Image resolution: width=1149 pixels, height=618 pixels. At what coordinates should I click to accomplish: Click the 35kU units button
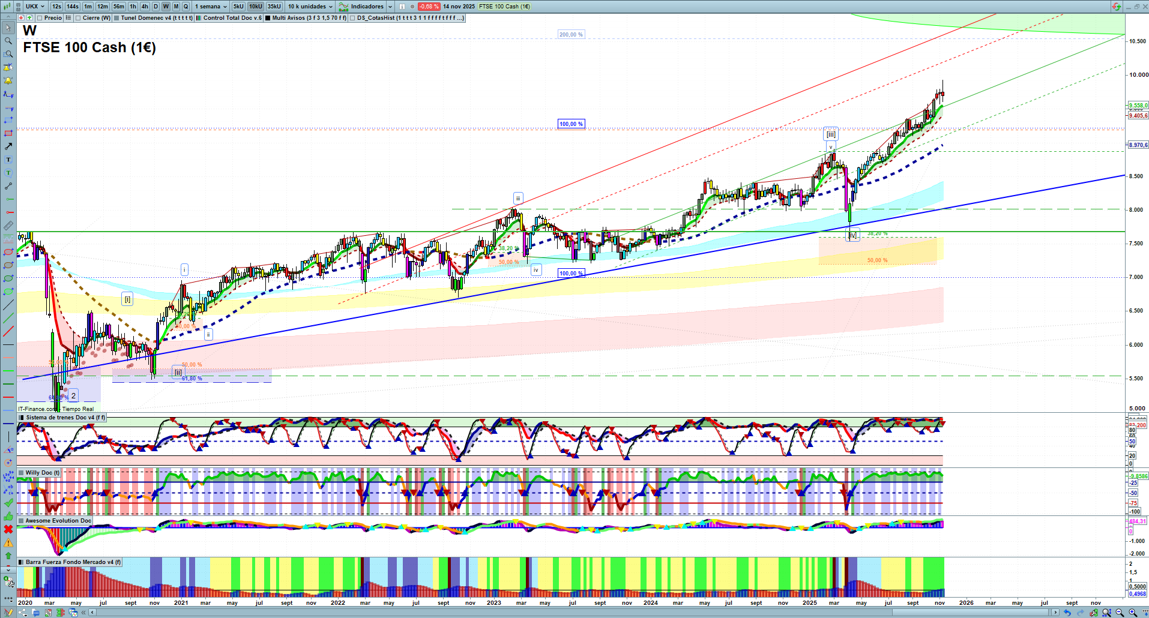point(274,7)
